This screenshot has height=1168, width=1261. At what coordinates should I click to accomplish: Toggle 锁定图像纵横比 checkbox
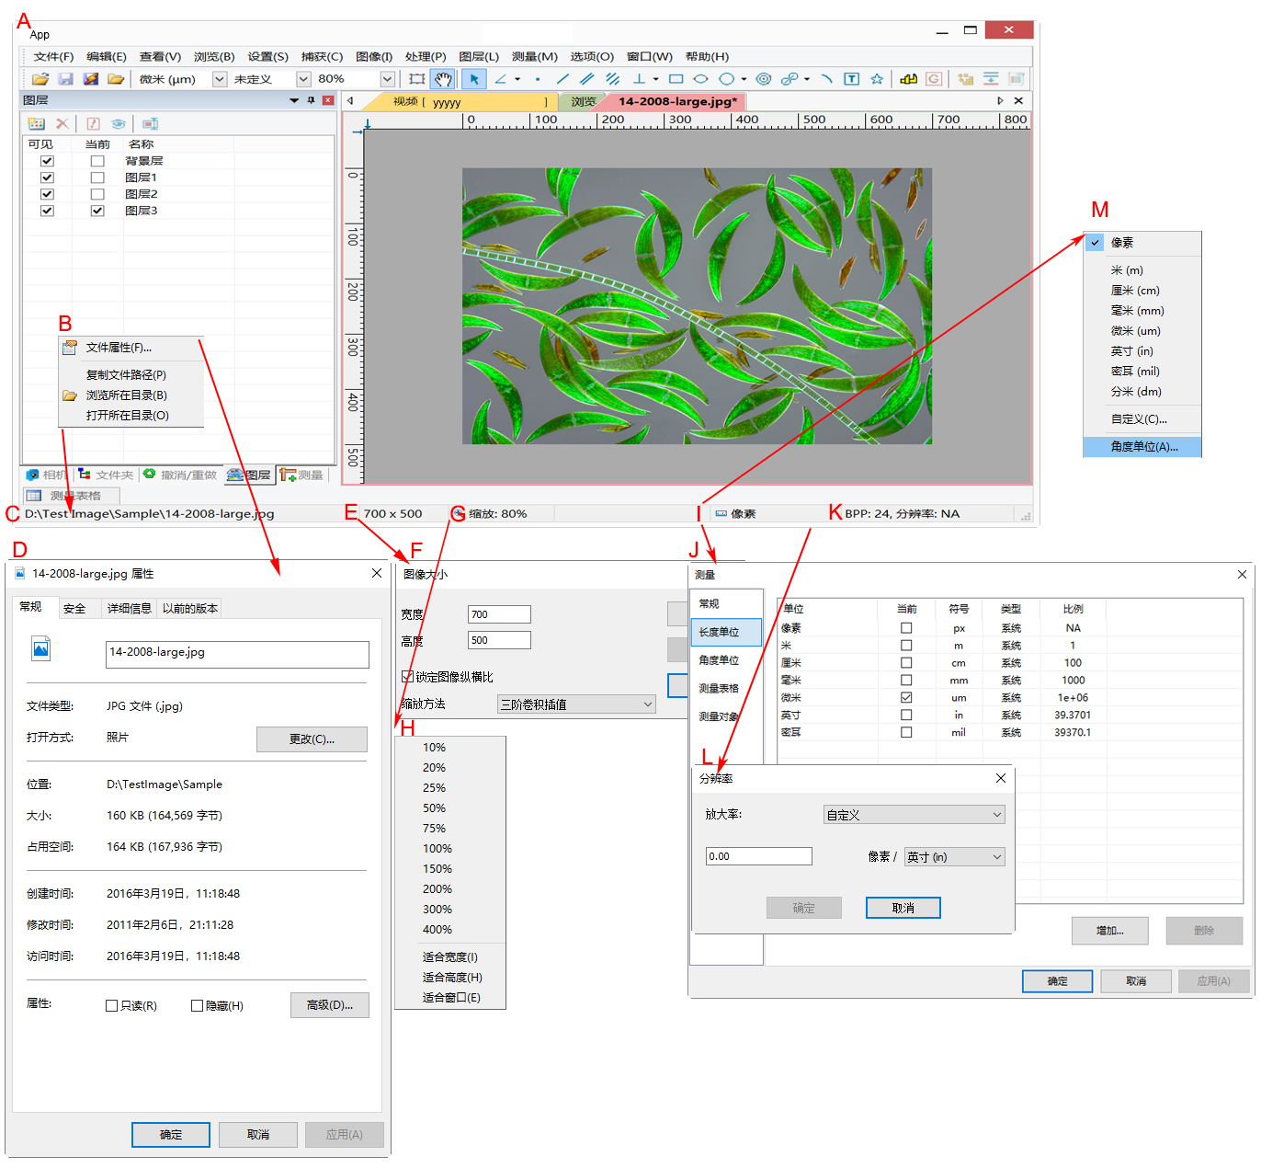pos(407,677)
